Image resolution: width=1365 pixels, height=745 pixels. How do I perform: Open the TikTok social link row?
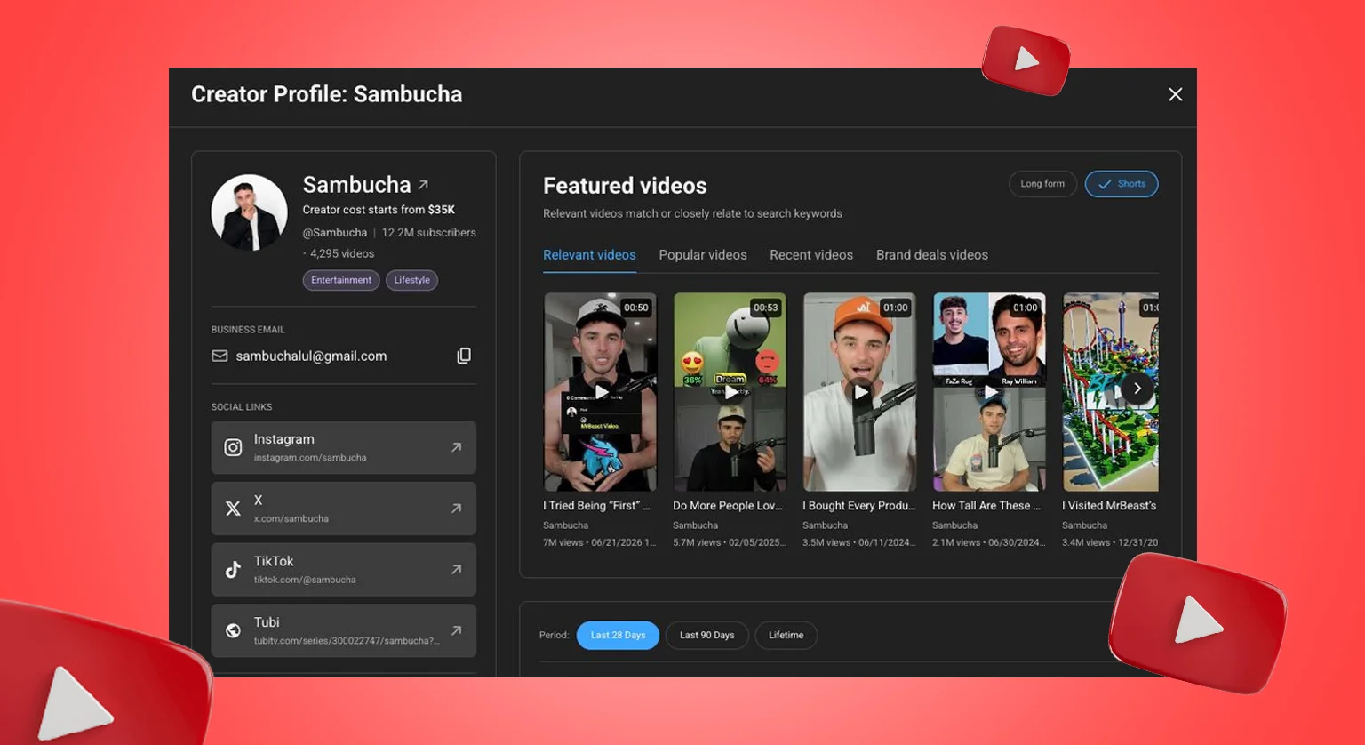pos(344,570)
